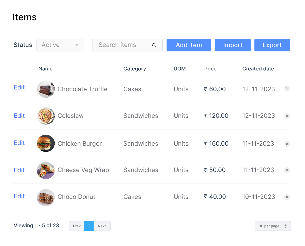Click the Export button
Screen dimensions: 305x246
[272, 45]
